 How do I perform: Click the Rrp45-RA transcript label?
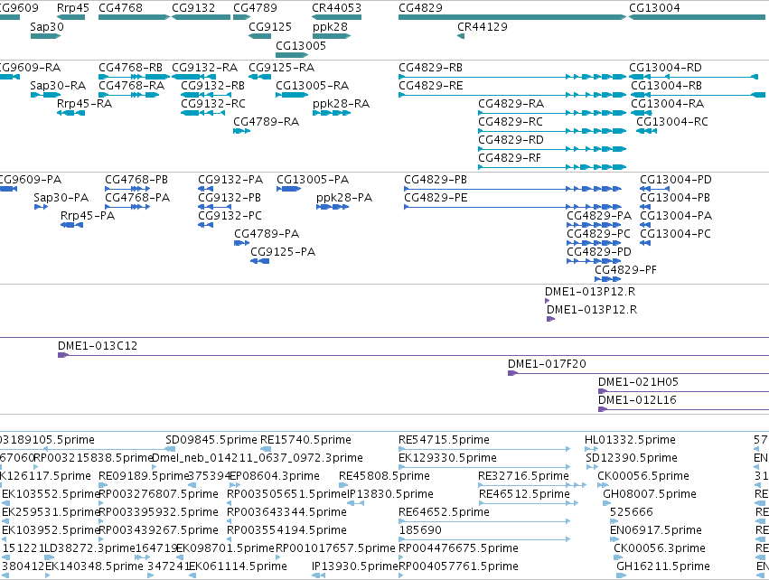[x=84, y=104]
